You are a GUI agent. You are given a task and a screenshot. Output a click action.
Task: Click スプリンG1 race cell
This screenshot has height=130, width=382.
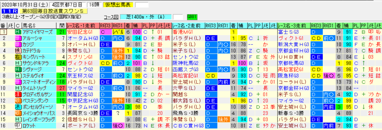pyautogui.click(x=83, y=56)
